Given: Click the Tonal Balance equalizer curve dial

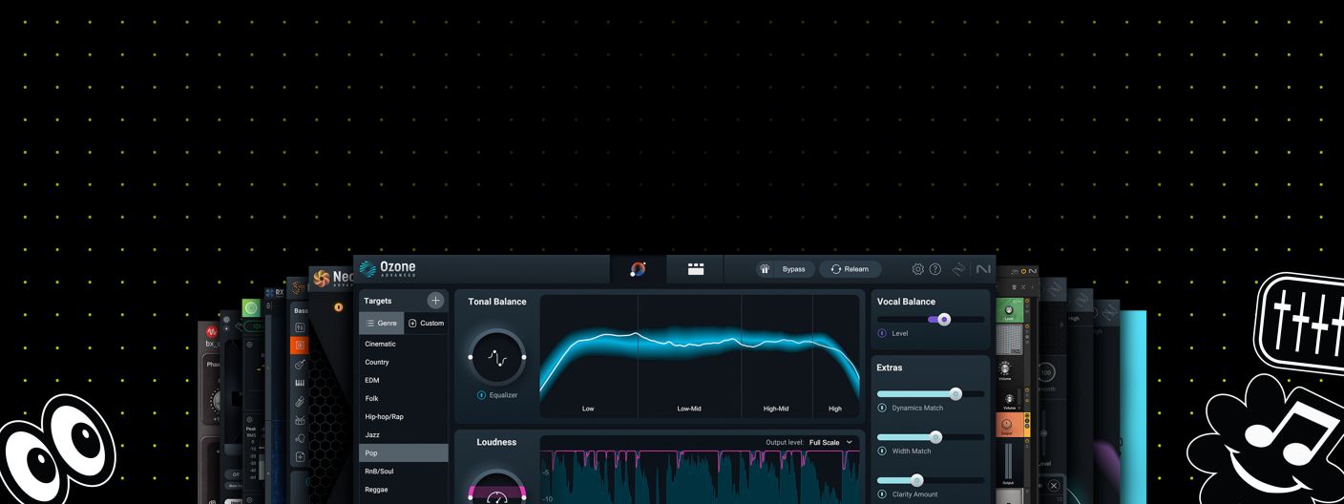Looking at the screenshot, I should click(497, 357).
